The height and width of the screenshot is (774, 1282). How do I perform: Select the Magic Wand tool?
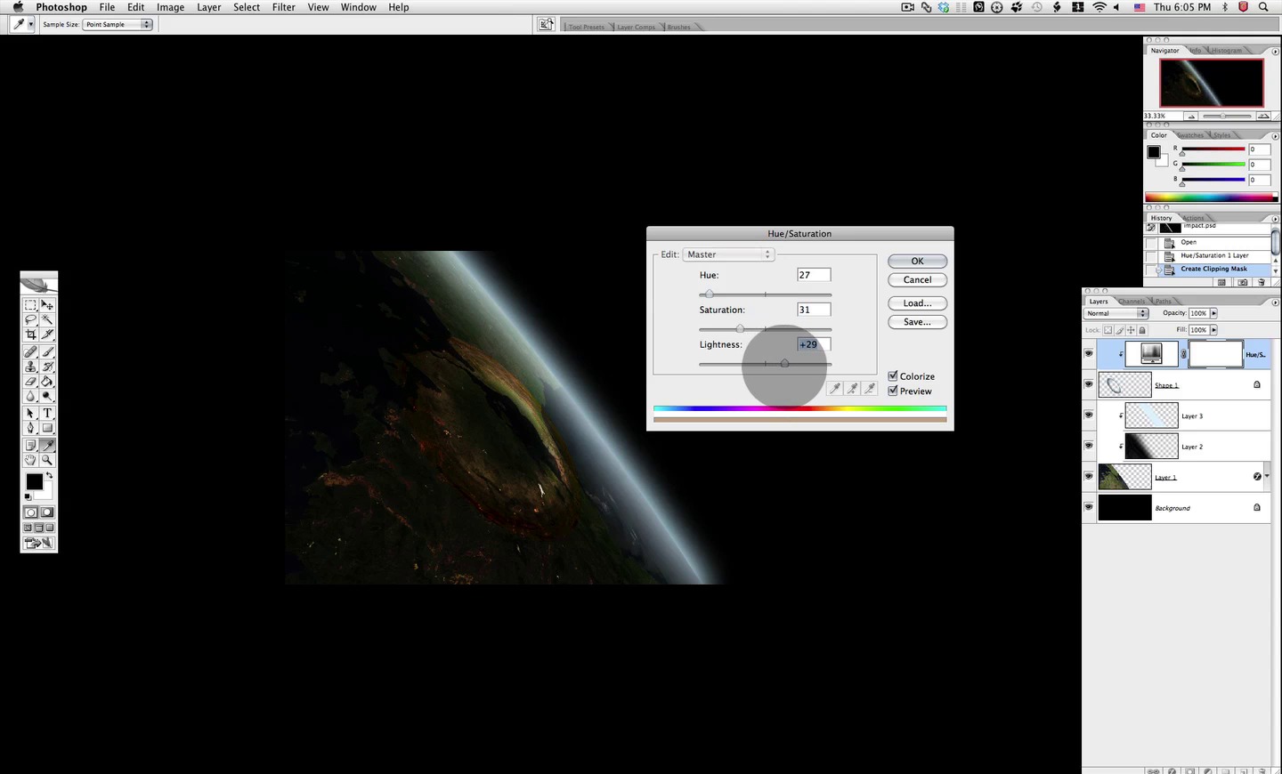pos(47,319)
